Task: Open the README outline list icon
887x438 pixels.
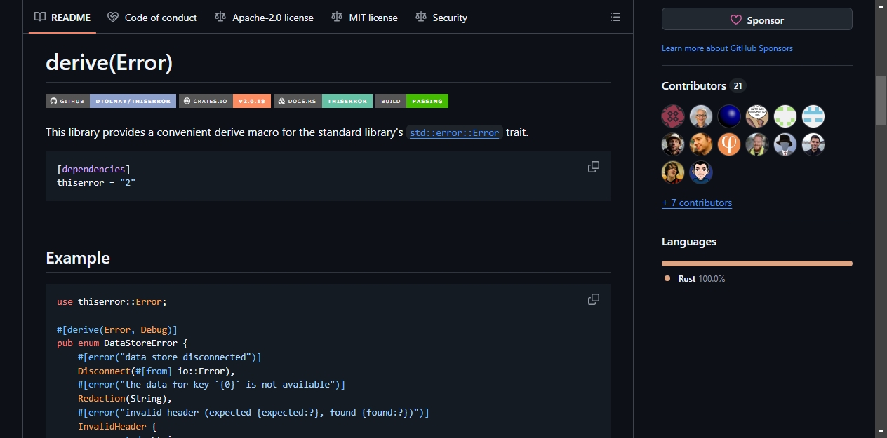Action: [x=615, y=17]
